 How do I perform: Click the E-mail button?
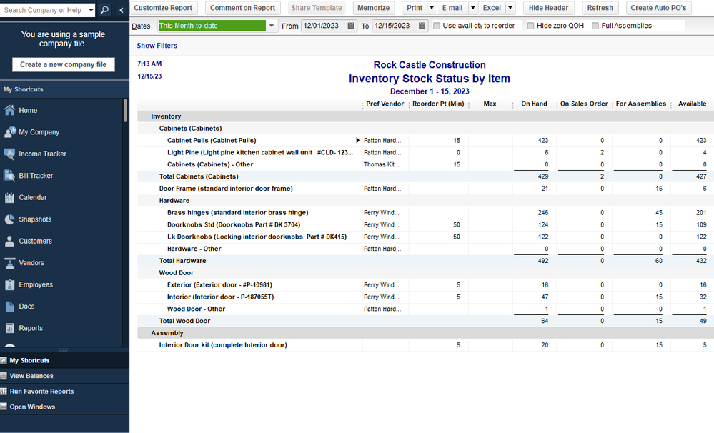click(452, 8)
